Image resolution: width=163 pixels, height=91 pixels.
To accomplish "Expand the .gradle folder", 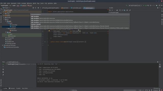I will click(x=4, y=12).
